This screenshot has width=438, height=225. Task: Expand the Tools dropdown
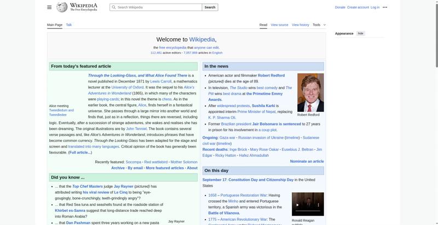[319, 25]
